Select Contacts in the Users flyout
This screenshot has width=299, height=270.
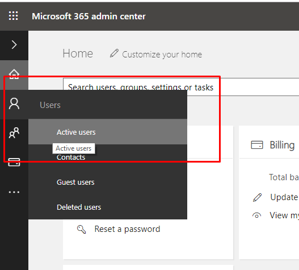point(108,157)
